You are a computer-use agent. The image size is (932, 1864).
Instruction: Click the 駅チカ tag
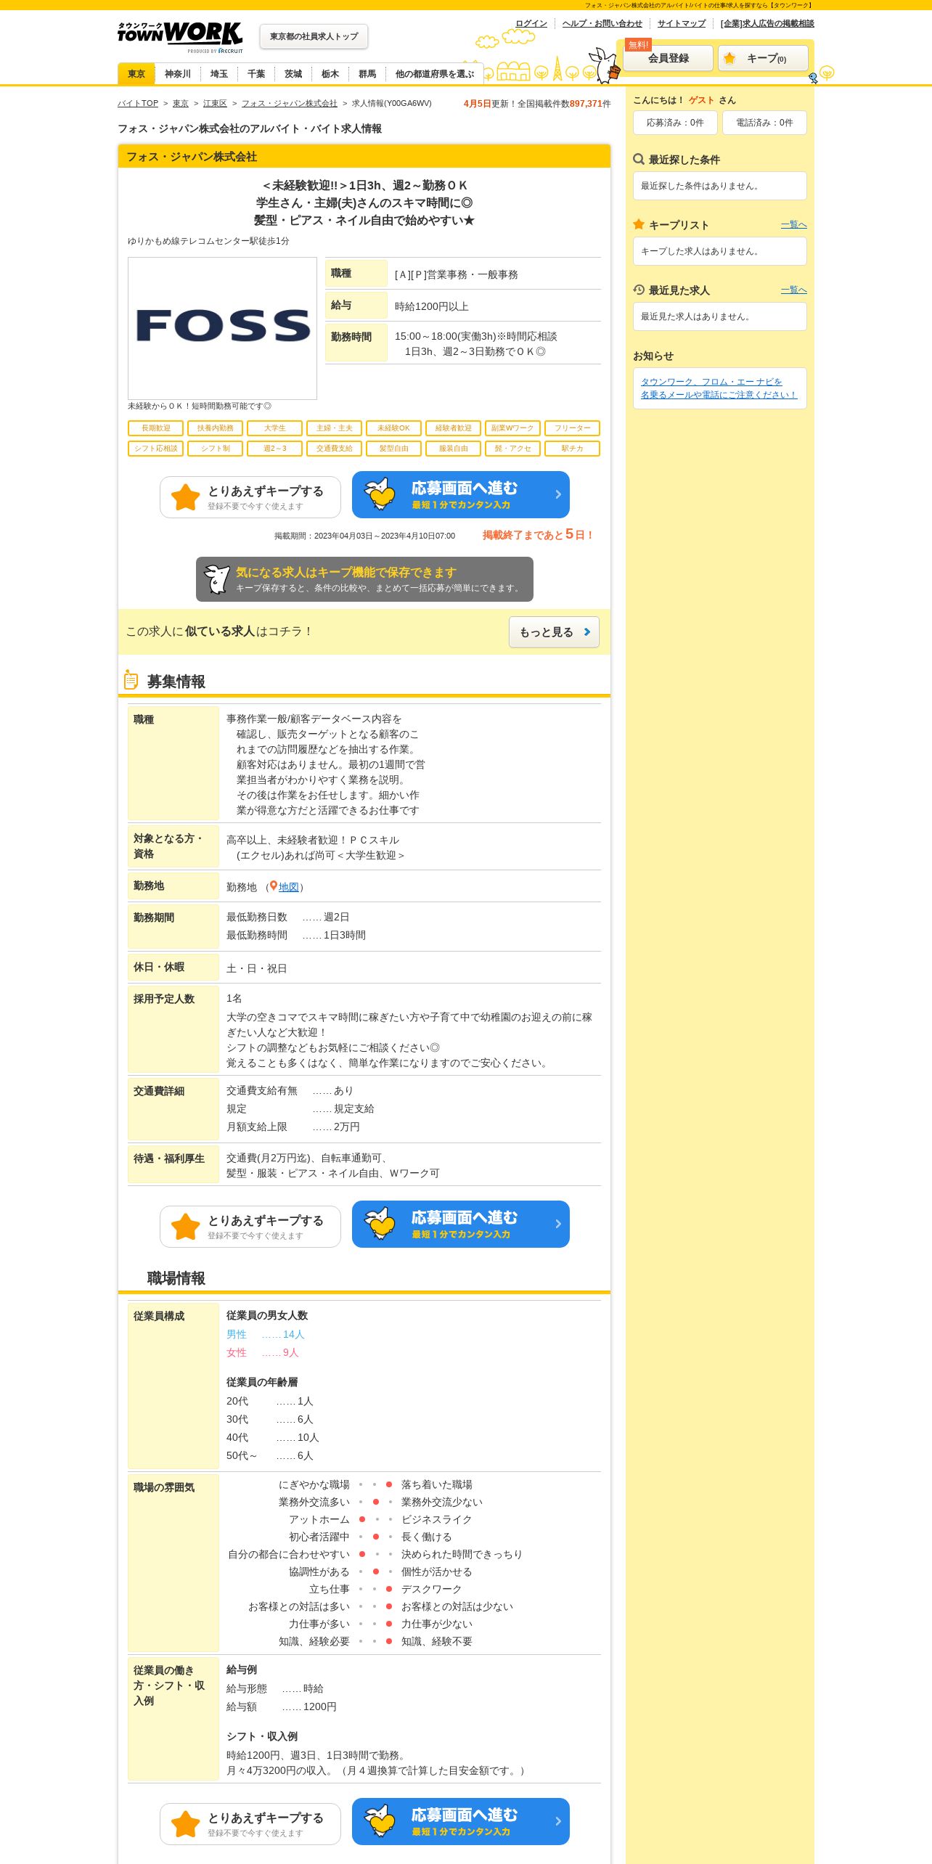[573, 449]
